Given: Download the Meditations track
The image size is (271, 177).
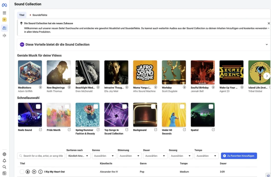Looking at the screenshot, I should tap(40, 87).
